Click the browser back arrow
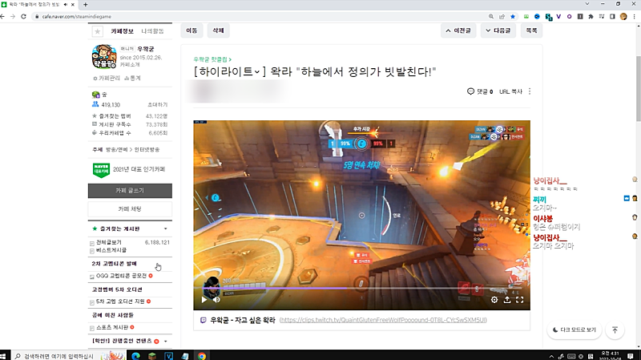 pyautogui.click(x=3, y=16)
